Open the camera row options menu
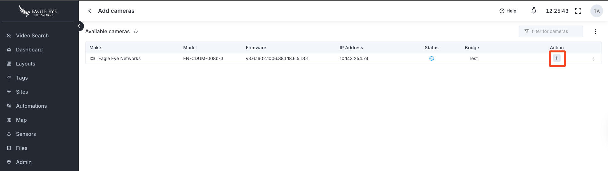 [x=594, y=59]
